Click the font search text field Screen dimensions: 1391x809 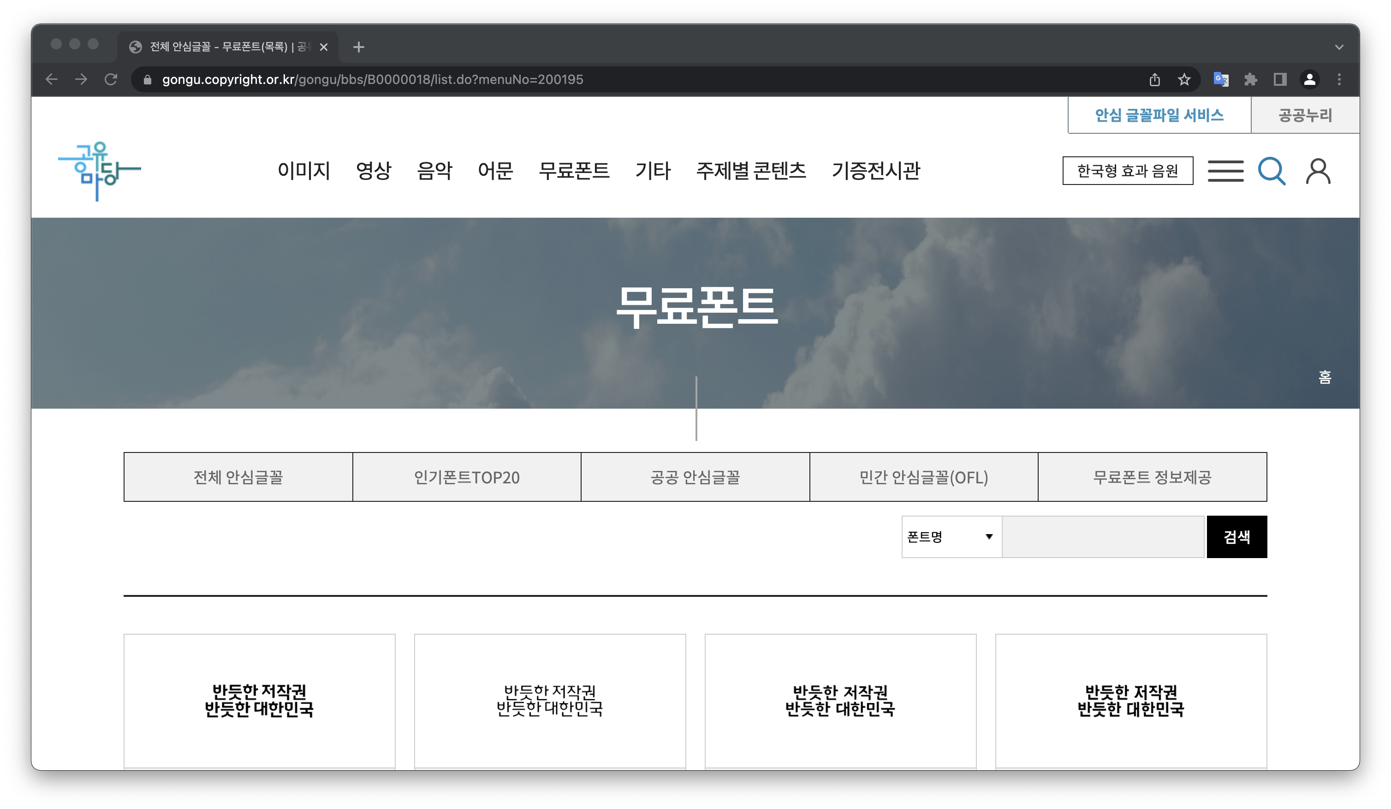pos(1102,536)
